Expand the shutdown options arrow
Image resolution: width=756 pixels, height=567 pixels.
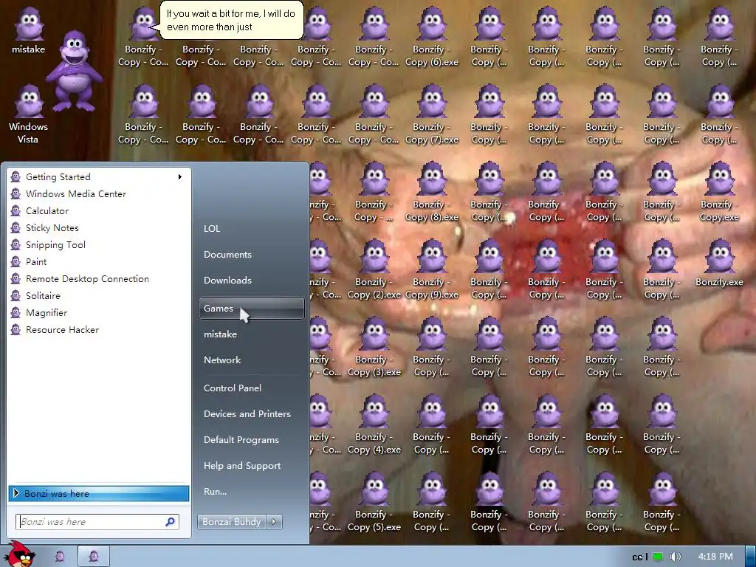point(274,522)
